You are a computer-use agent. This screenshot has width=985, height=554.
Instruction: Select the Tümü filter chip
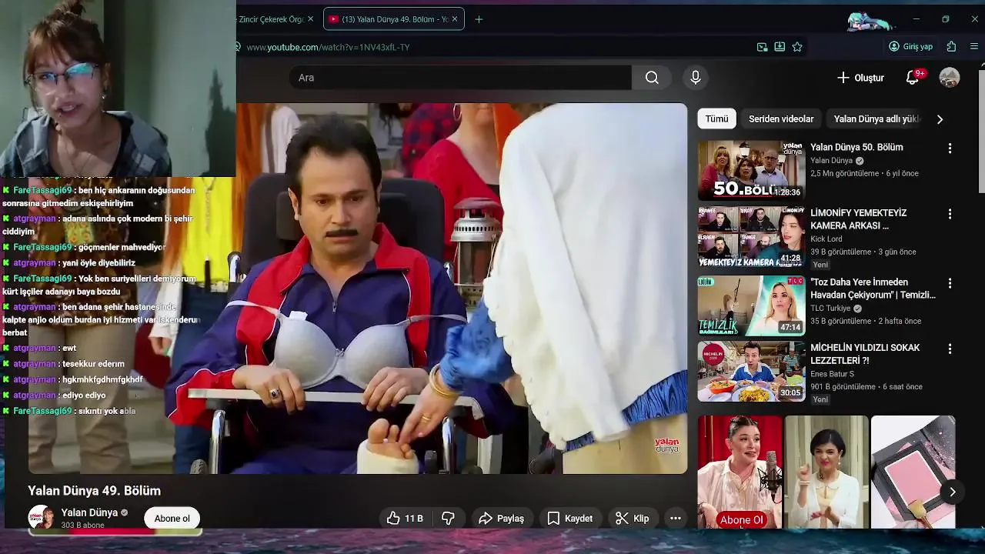[x=716, y=119]
